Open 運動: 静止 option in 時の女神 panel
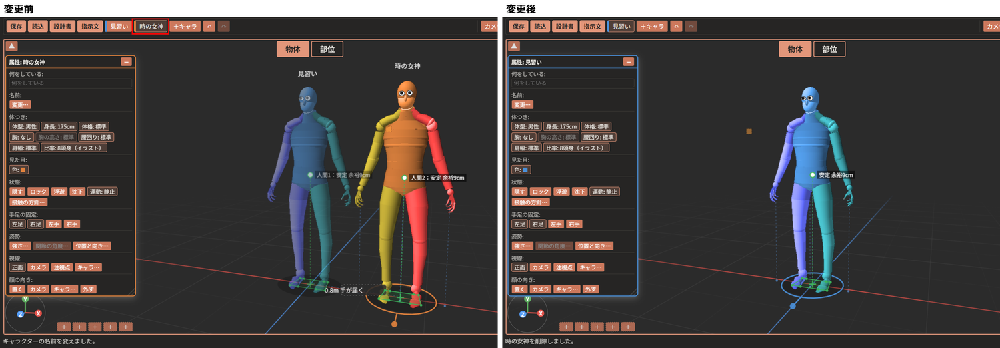 point(102,192)
